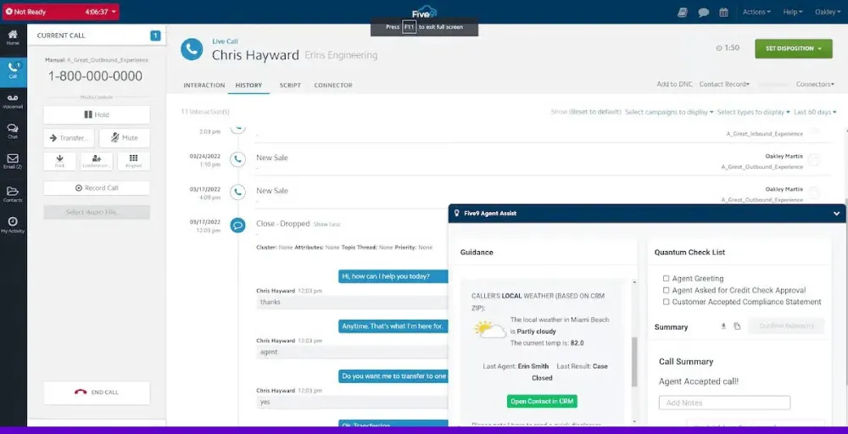This screenshot has width=848, height=434.
Task: Collapse the Five9 Agent Assist panel
Action: point(836,214)
